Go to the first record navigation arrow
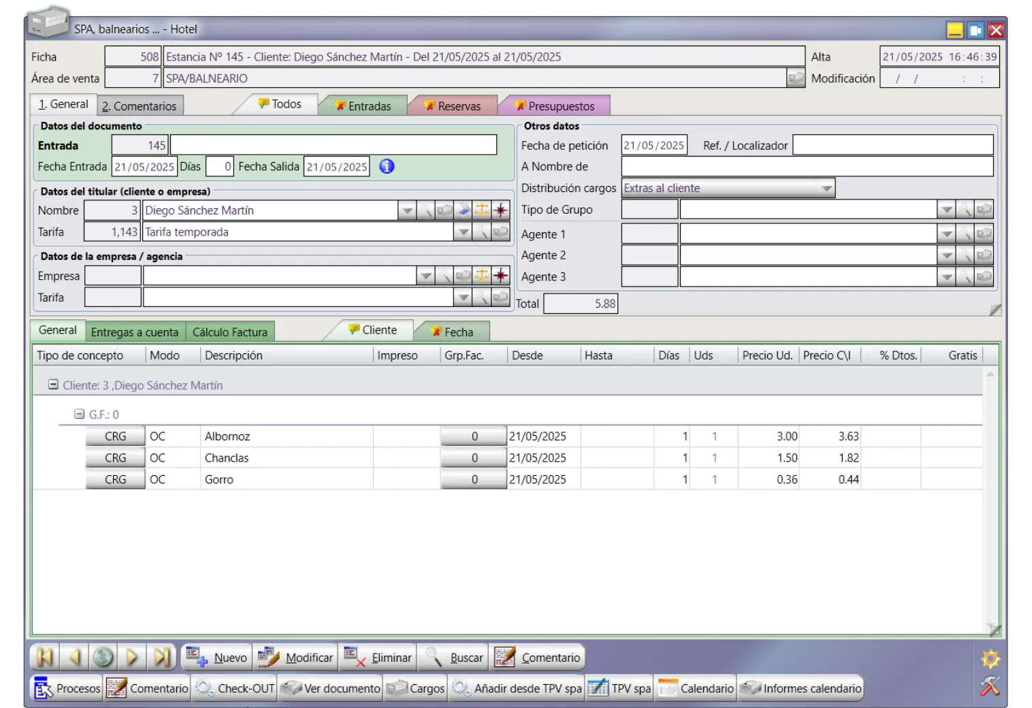1032x708 pixels. tap(45, 657)
